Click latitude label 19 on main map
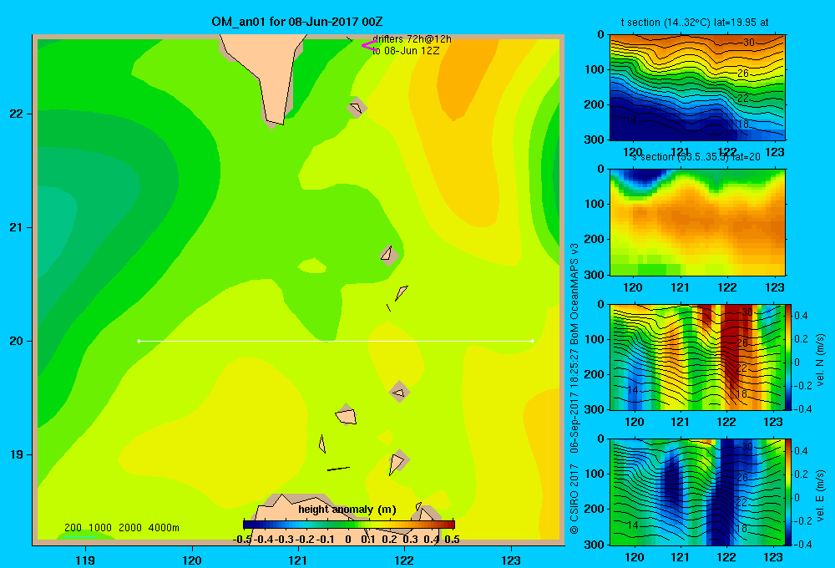 point(16,454)
